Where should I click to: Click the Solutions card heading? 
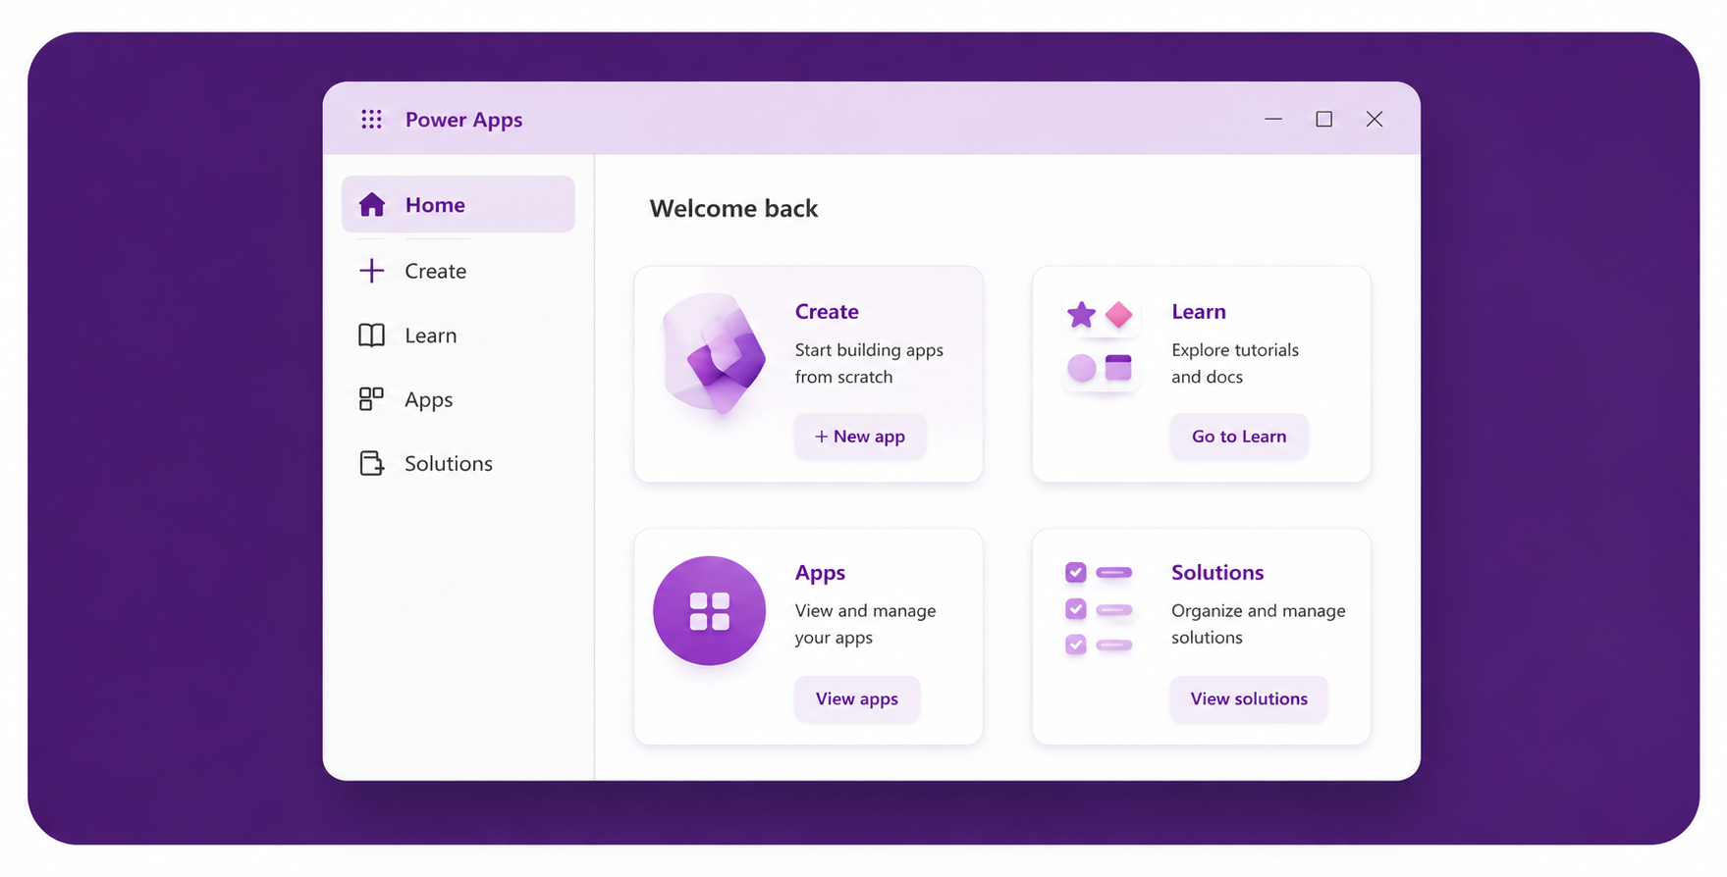(1217, 573)
